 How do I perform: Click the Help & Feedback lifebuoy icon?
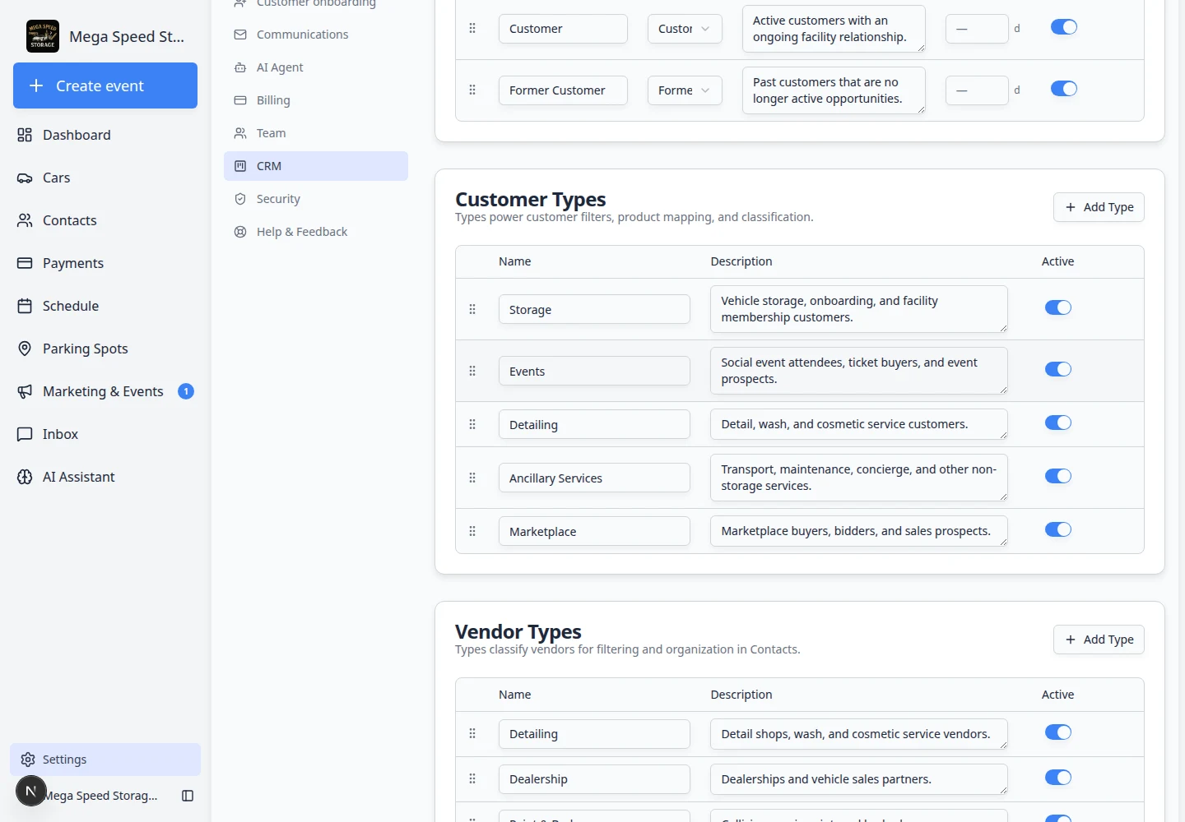pos(240,232)
